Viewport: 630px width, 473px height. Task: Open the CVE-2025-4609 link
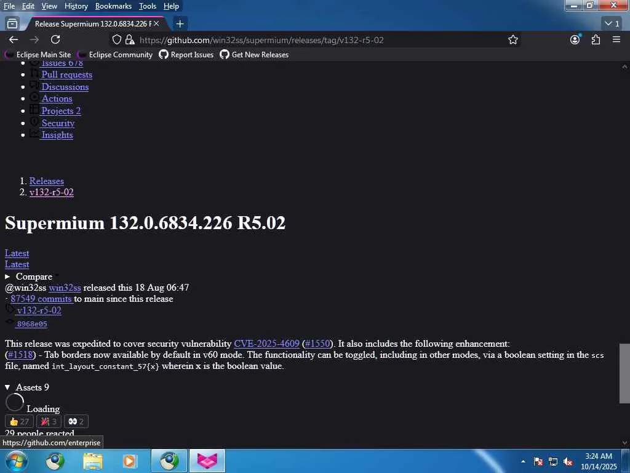[266, 344]
